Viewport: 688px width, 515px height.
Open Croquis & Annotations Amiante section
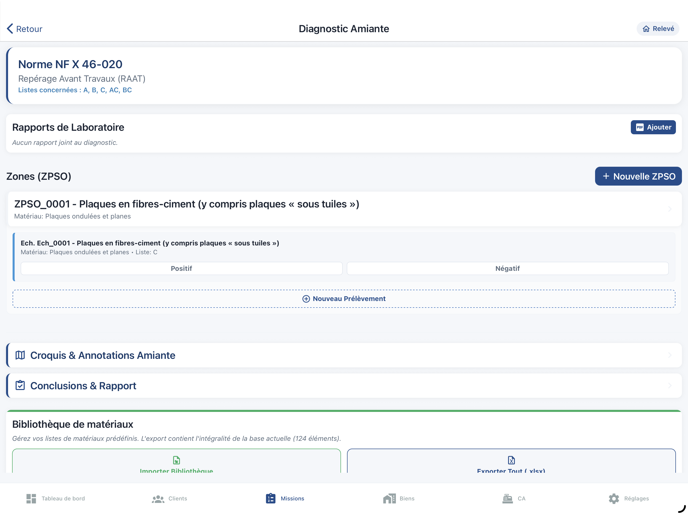(x=102, y=355)
